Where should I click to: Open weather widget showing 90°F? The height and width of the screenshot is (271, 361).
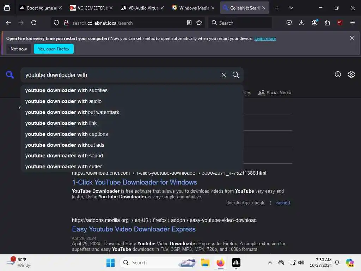pos(19,262)
